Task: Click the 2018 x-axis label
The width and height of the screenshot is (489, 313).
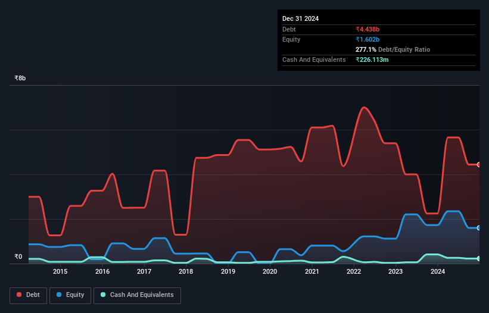Action: click(186, 271)
